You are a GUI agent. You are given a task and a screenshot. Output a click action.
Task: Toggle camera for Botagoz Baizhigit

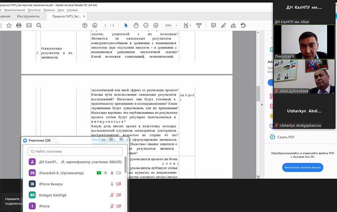(119, 195)
